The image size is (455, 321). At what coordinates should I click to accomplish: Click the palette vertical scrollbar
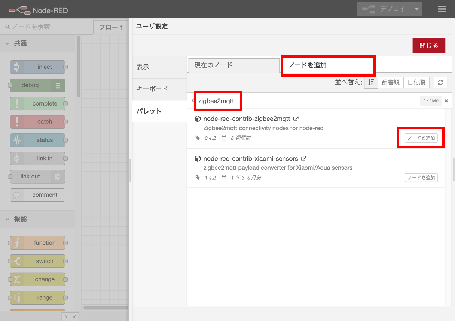(78, 67)
